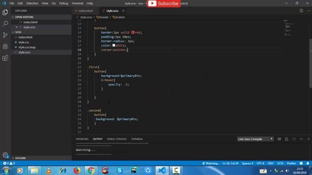The image size is (312, 175).
Task: Open the Debug view in activity bar
Action: 5,47
